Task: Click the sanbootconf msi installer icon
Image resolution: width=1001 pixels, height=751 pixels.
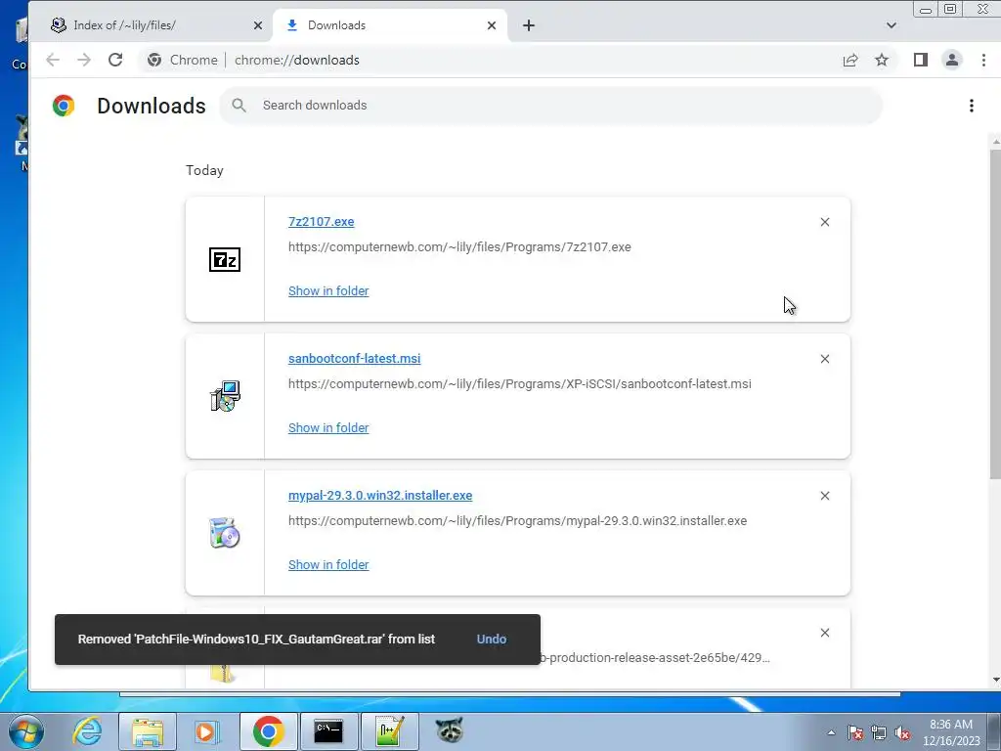Action: coord(225,396)
